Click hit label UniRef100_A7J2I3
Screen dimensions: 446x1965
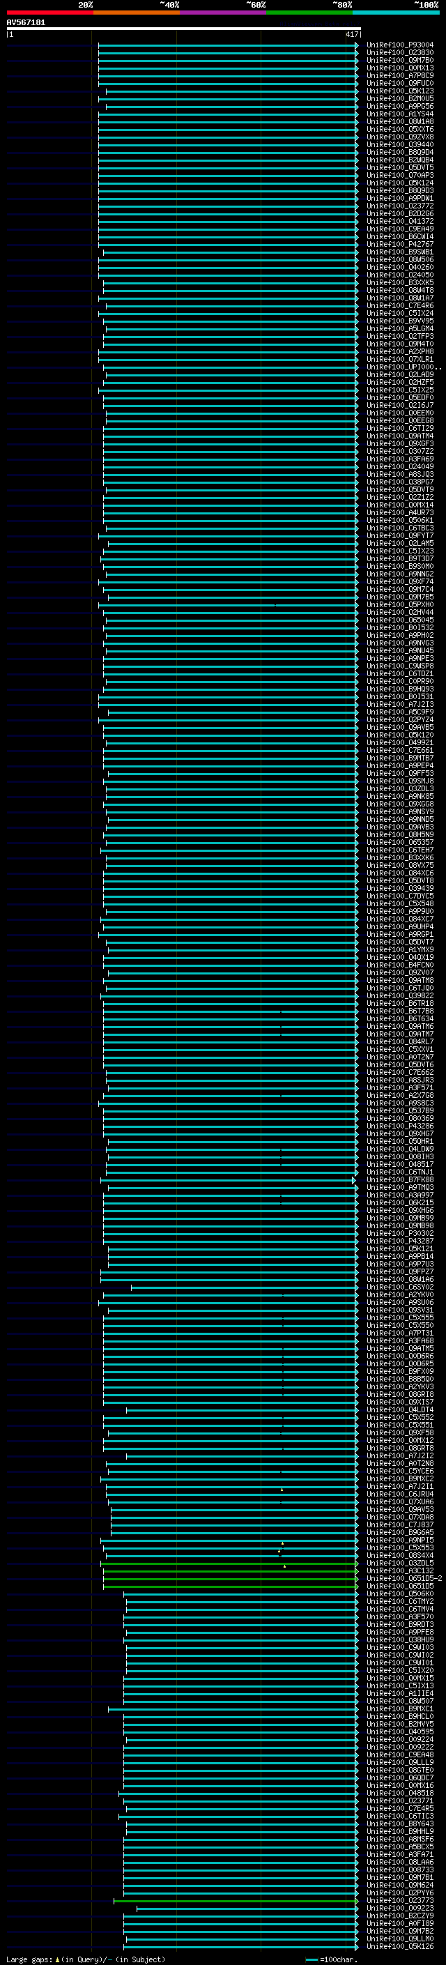(399, 704)
